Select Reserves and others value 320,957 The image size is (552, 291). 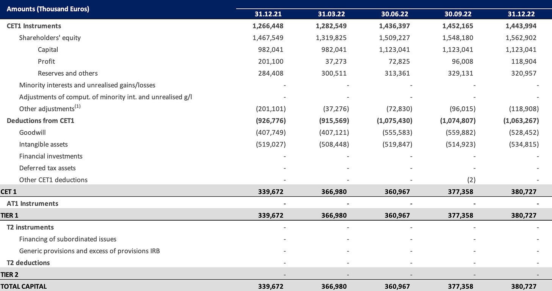524,73
